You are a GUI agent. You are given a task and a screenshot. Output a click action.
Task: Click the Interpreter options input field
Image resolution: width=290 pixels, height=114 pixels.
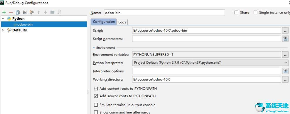click(x=206, y=71)
